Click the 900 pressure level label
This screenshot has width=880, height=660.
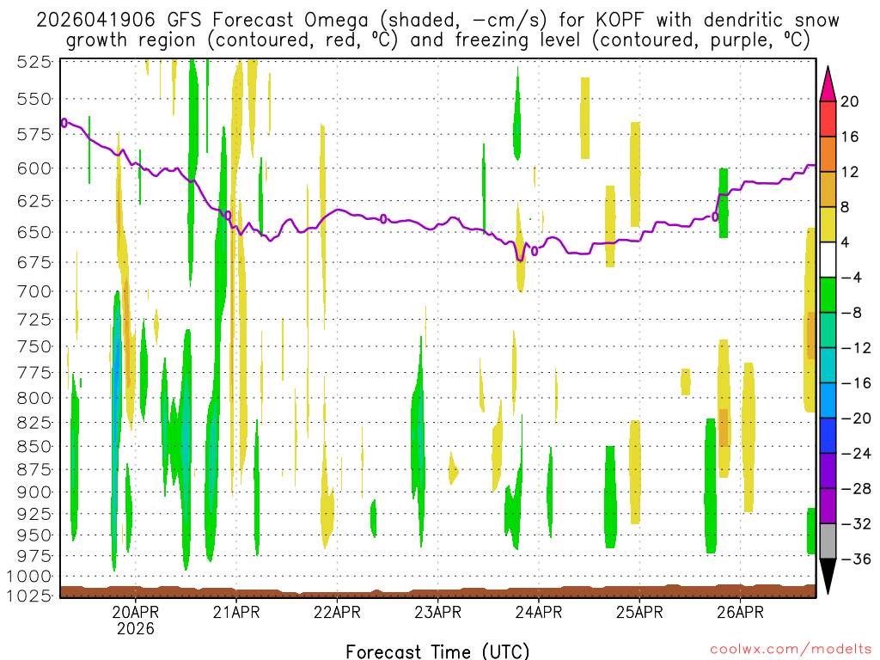[x=34, y=492]
